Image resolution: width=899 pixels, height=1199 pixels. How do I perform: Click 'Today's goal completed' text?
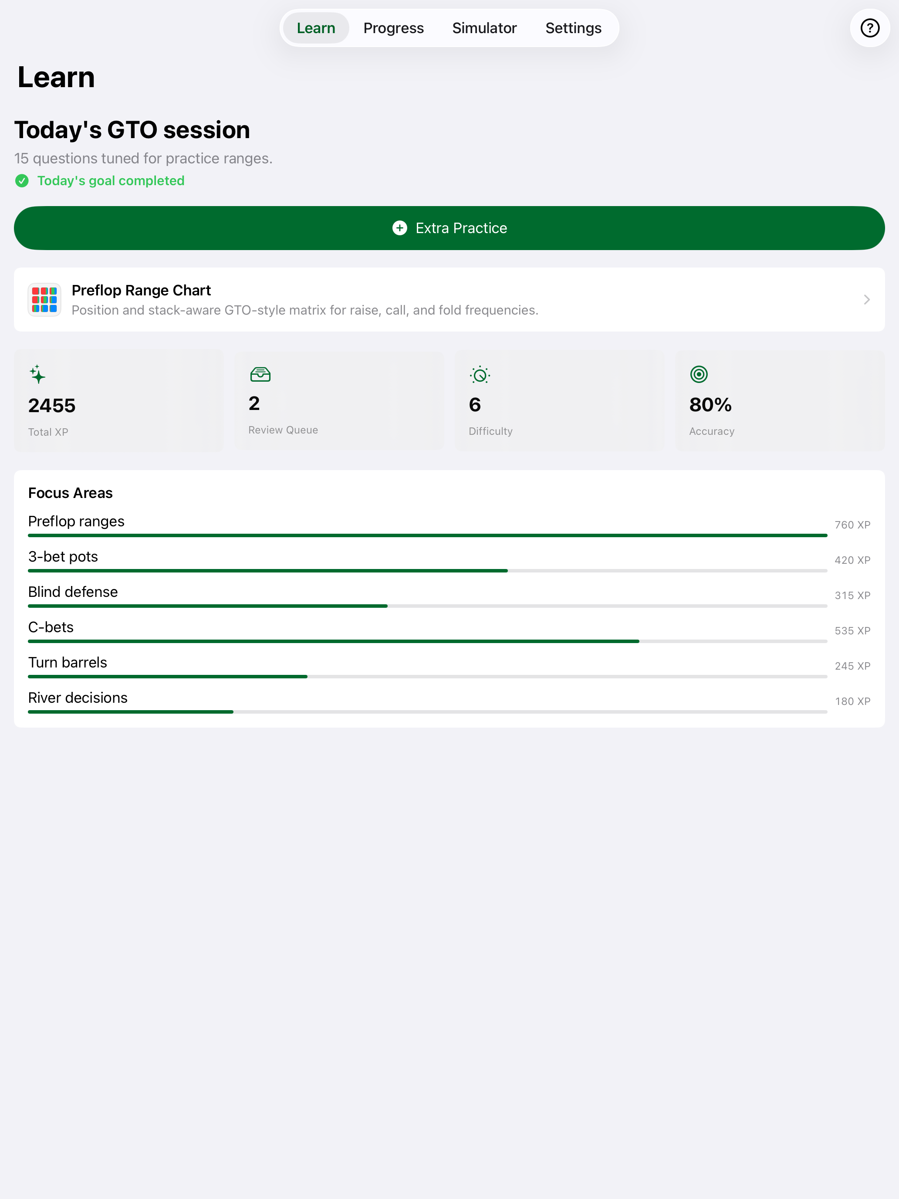111,180
